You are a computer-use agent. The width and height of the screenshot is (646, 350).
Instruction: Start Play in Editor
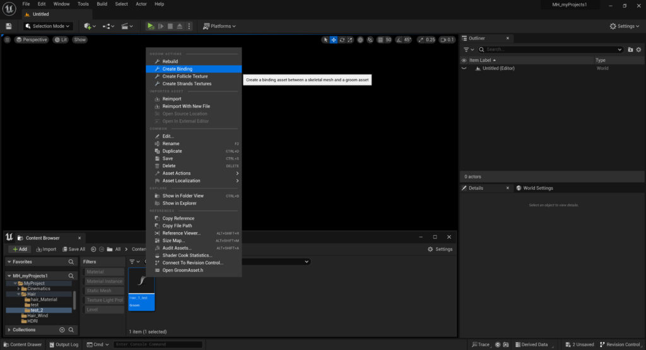pyautogui.click(x=150, y=26)
